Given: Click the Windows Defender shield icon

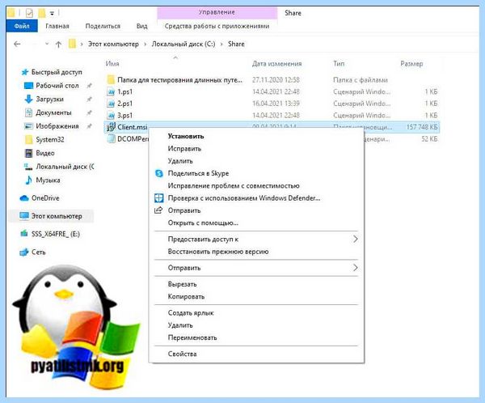Looking at the screenshot, I should point(158,198).
